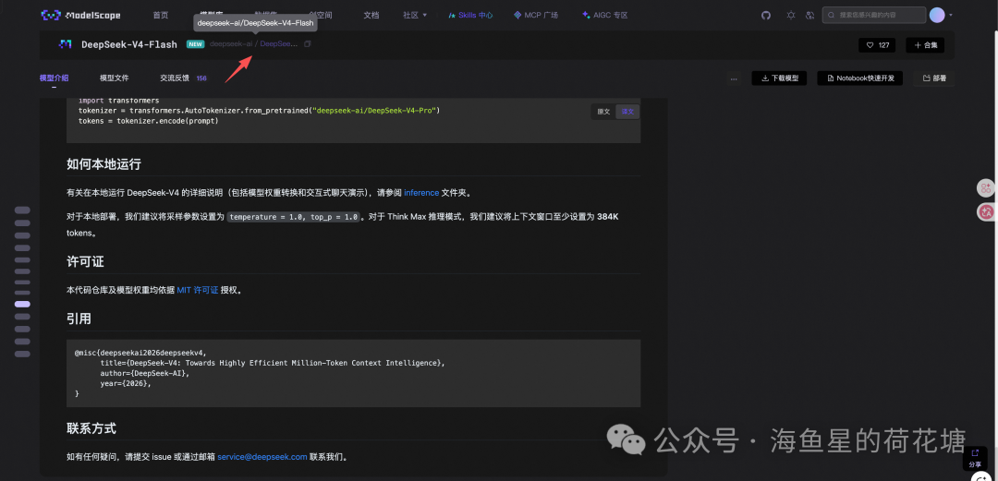Click the @misc citation code block
Viewport: 998px width, 481px height.
coord(353,374)
